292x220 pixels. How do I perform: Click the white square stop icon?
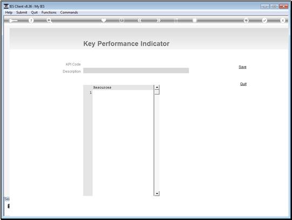tap(195, 20)
